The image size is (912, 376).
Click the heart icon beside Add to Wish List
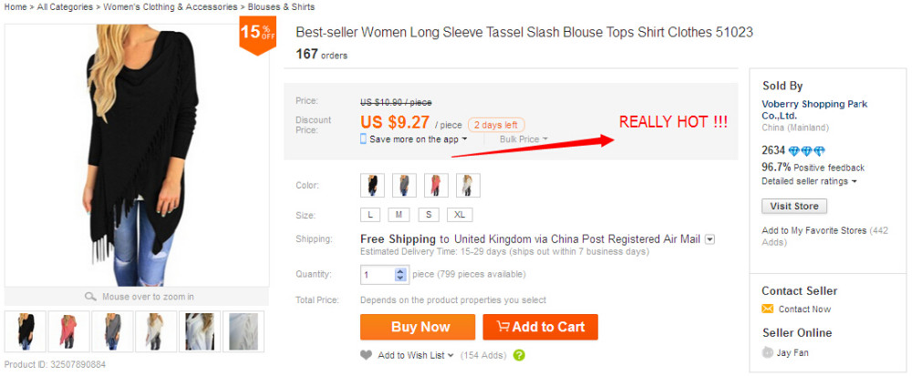point(367,355)
